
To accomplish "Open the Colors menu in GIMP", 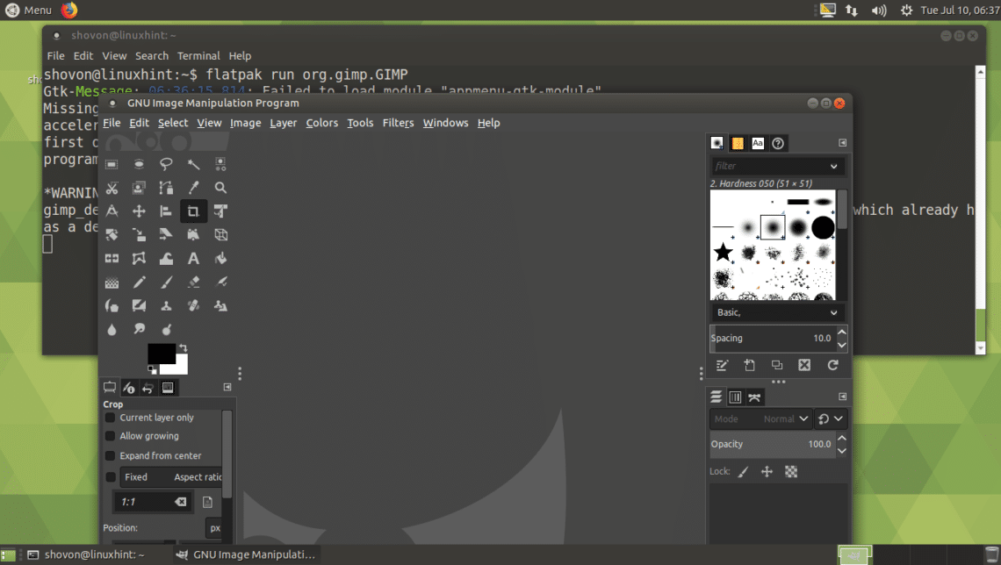I will point(321,123).
